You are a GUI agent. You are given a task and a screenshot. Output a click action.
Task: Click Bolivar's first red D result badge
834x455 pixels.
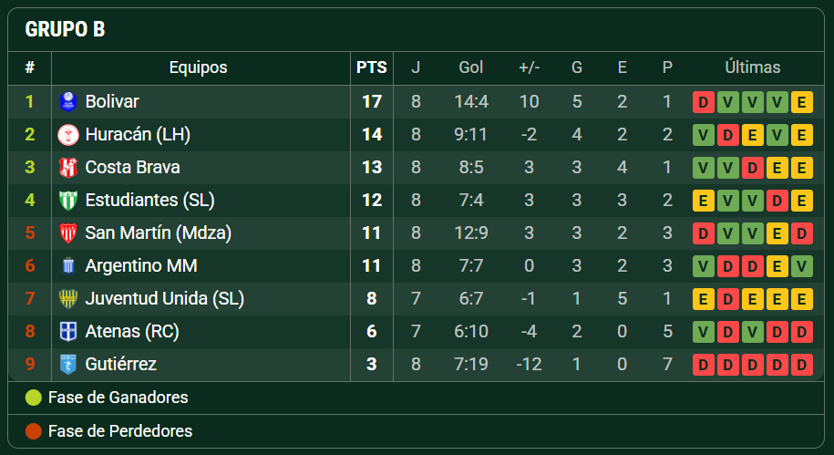703,102
